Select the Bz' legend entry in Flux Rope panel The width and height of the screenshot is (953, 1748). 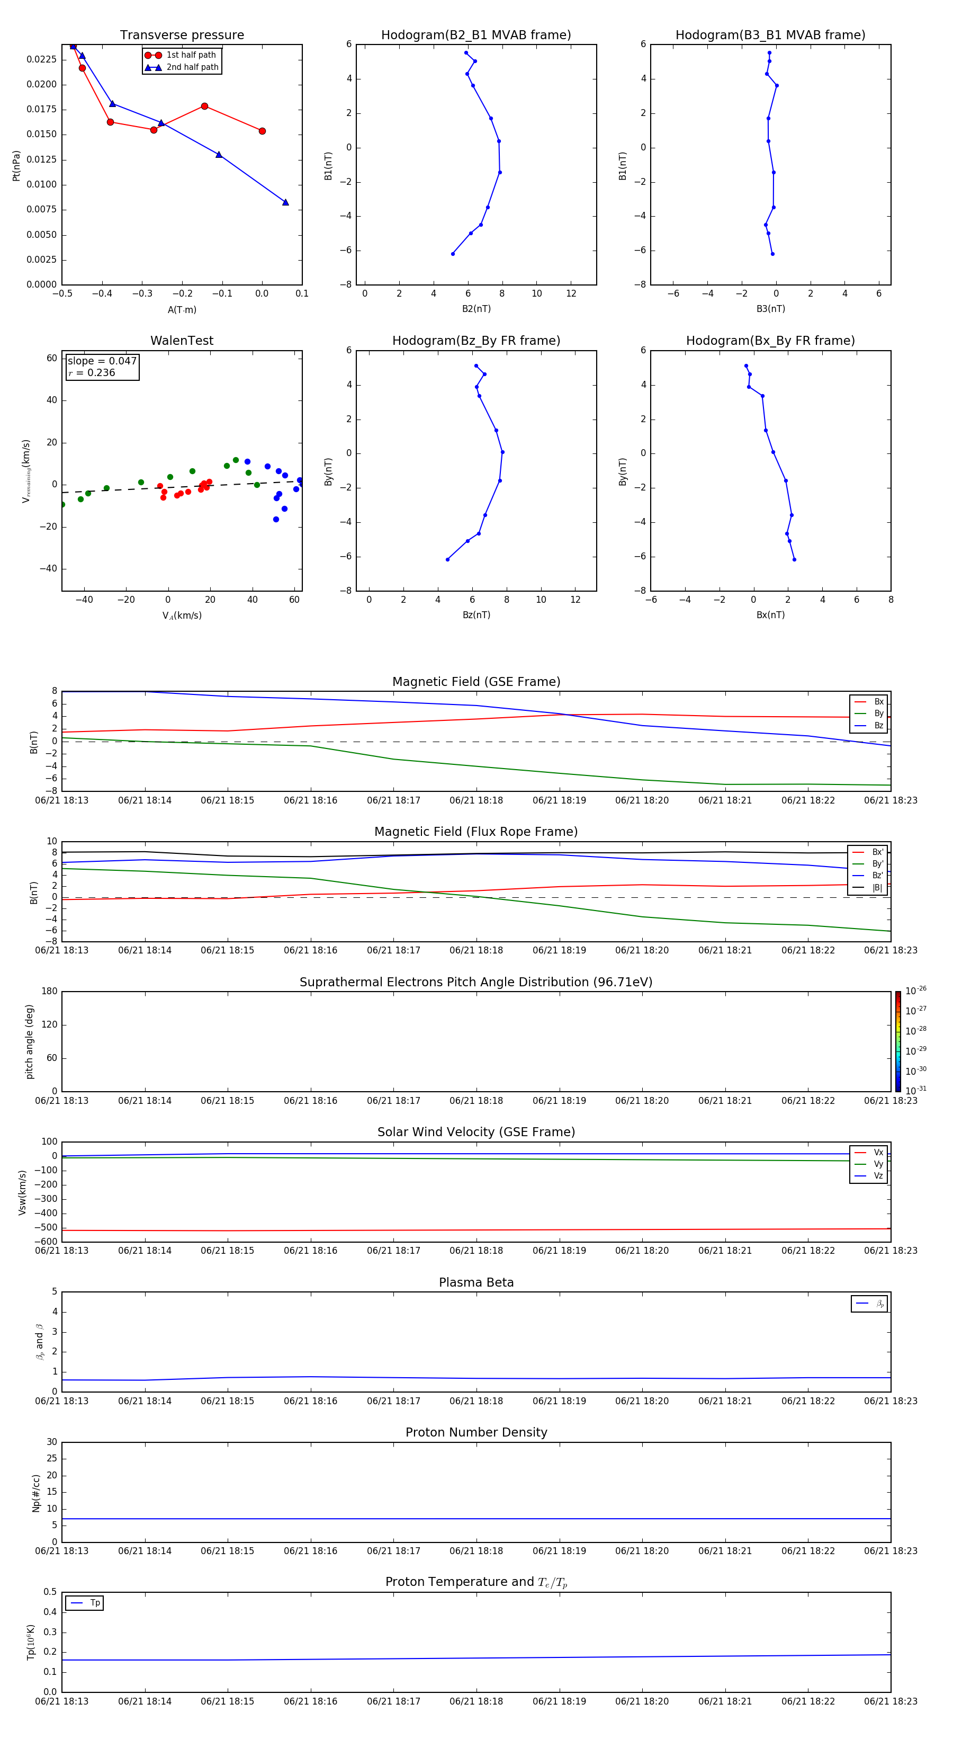[x=868, y=876]
